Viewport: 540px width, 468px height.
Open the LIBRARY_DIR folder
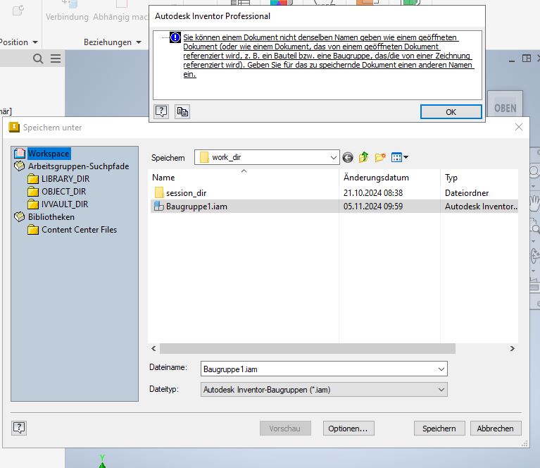[65, 178]
